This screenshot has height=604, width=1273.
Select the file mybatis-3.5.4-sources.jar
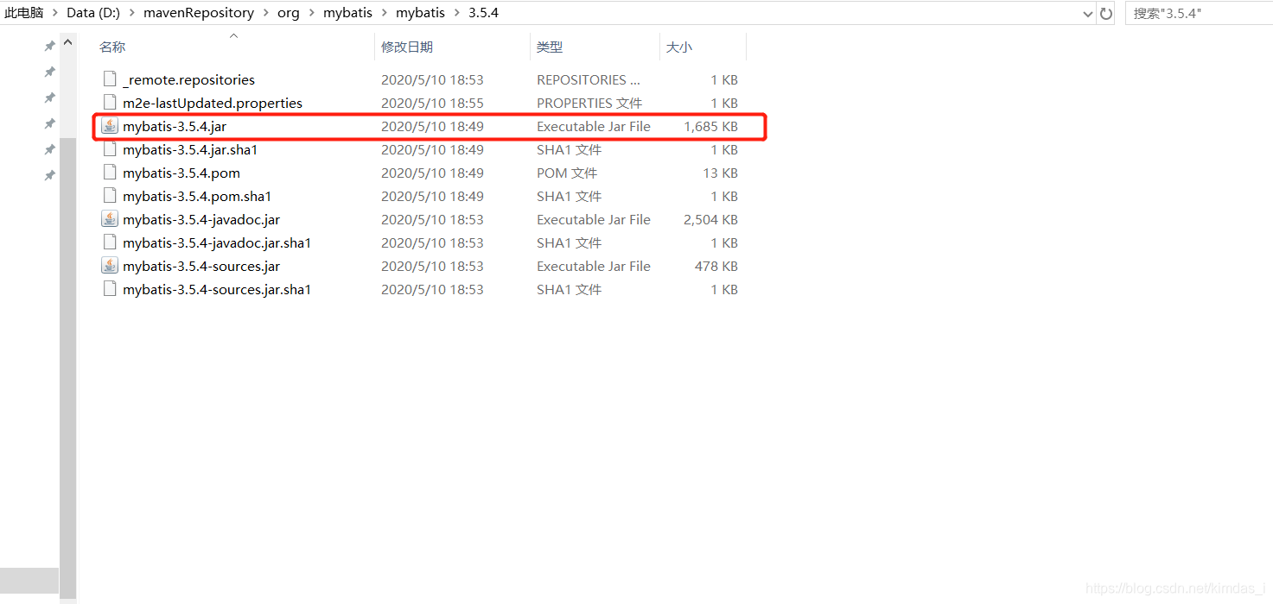click(201, 266)
